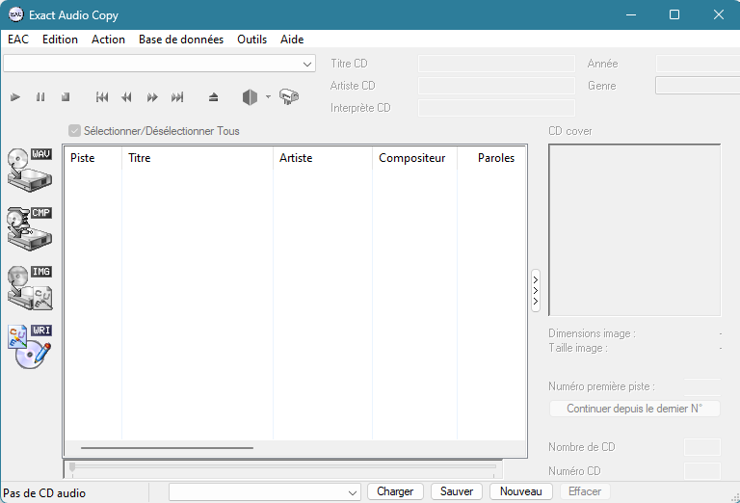Toggle Sélectionner/Désélectionner Tous checkbox
This screenshot has width=740, height=503.
pos(74,131)
